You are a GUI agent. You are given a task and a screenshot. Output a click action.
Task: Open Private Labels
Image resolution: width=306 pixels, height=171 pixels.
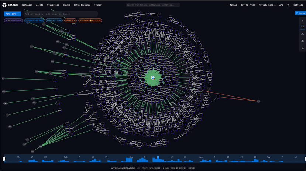(267, 5)
